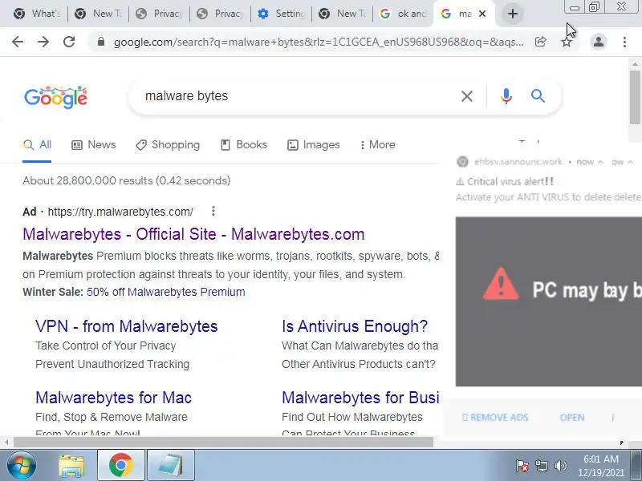Open the Notepad taskbar button

[170, 466]
